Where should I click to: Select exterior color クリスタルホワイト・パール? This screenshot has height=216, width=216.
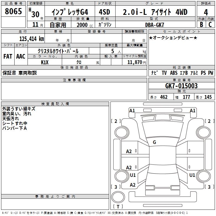coord(58,51)
